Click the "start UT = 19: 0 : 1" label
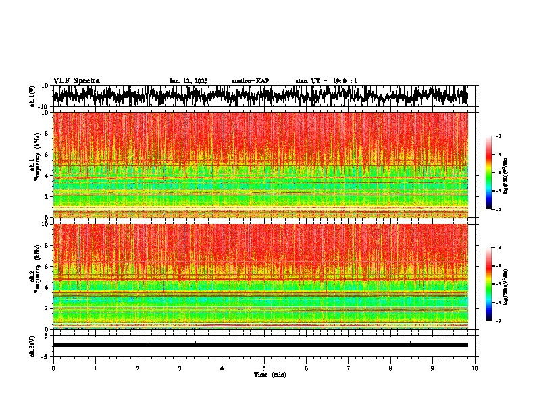This screenshot has height=413, width=535. [326, 81]
